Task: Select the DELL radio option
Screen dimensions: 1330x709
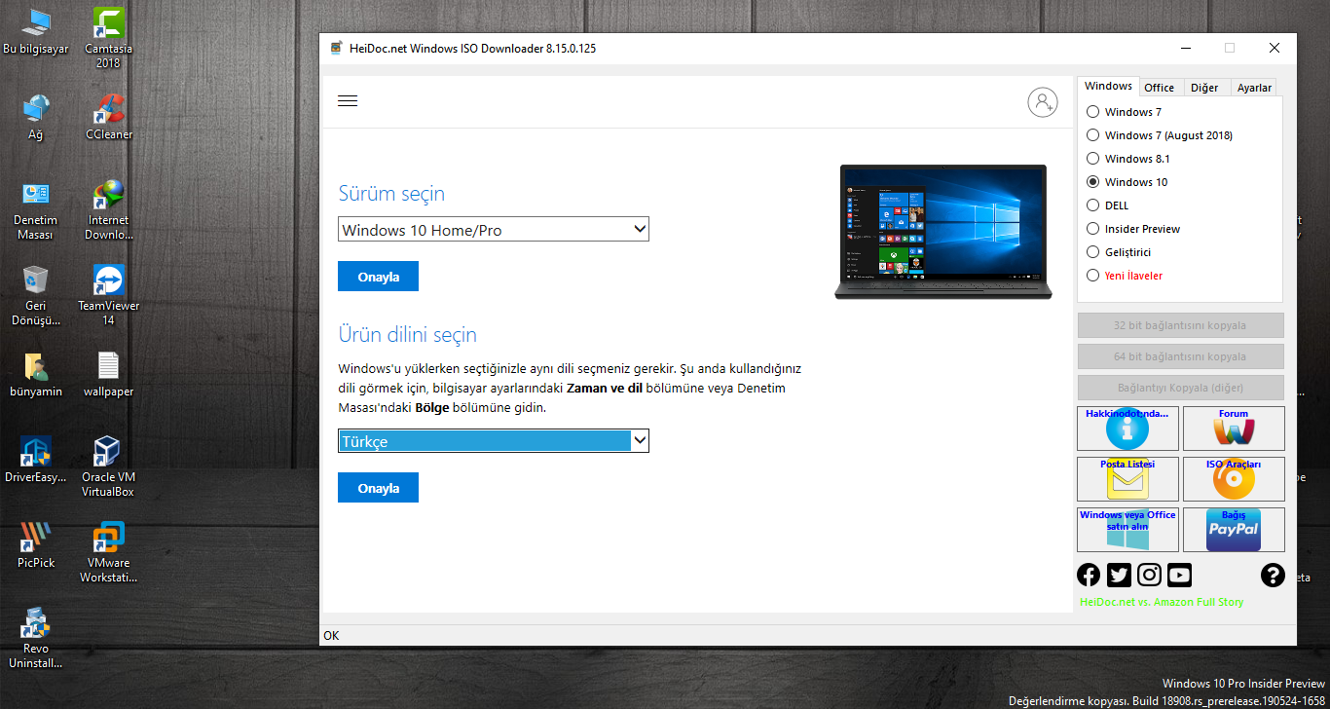Action: tap(1108, 205)
